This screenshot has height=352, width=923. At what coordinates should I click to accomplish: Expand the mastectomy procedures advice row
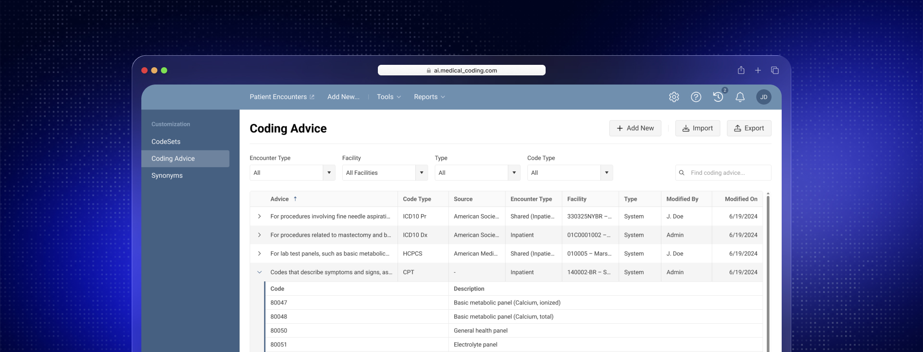[260, 235]
